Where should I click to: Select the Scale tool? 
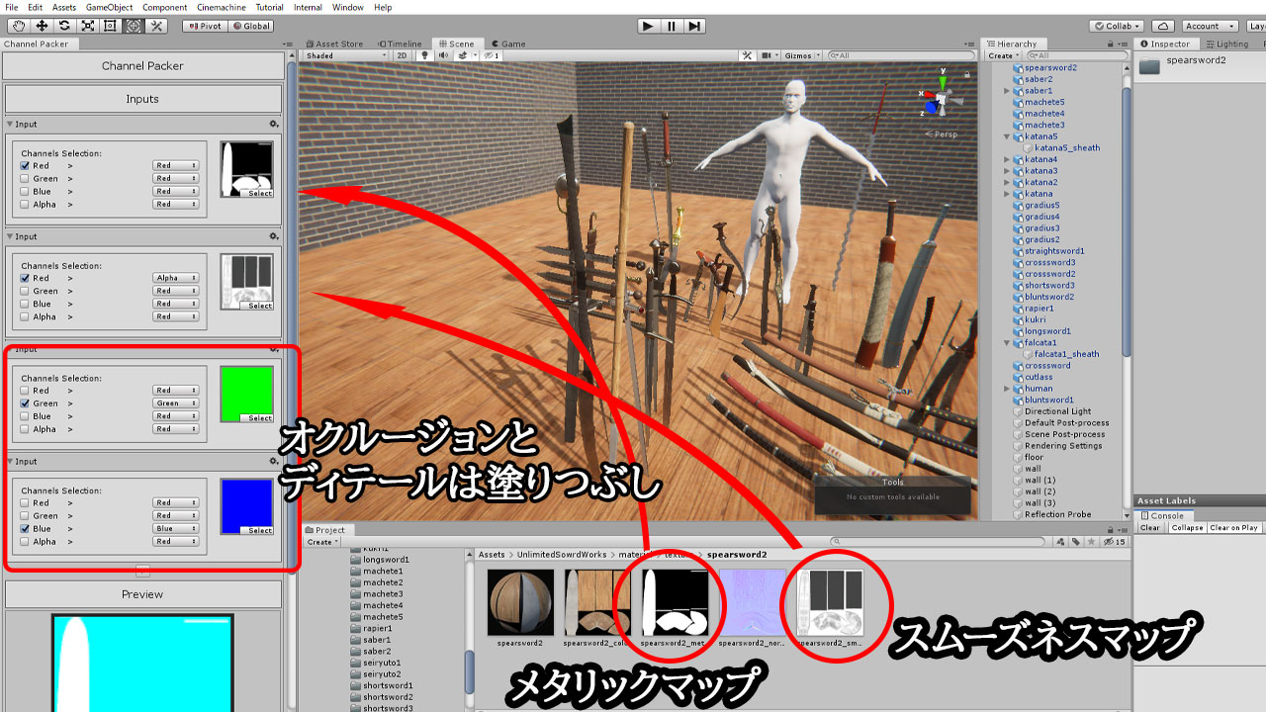87,26
